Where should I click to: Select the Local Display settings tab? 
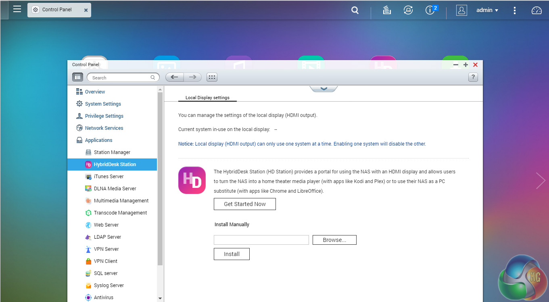207,98
